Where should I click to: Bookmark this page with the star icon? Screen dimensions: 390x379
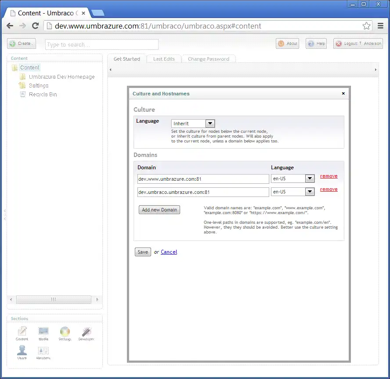366,26
